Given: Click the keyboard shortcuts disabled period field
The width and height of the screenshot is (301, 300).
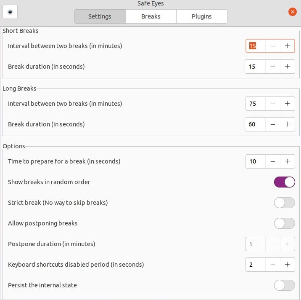Looking at the screenshot, I should (256, 265).
